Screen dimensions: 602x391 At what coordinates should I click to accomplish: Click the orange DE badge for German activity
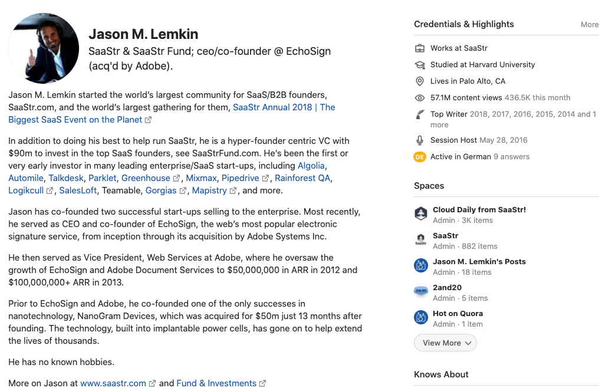tap(420, 157)
